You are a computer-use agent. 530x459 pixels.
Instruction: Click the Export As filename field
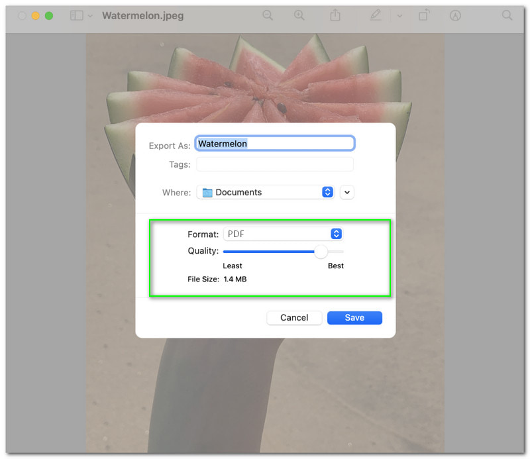pos(275,144)
